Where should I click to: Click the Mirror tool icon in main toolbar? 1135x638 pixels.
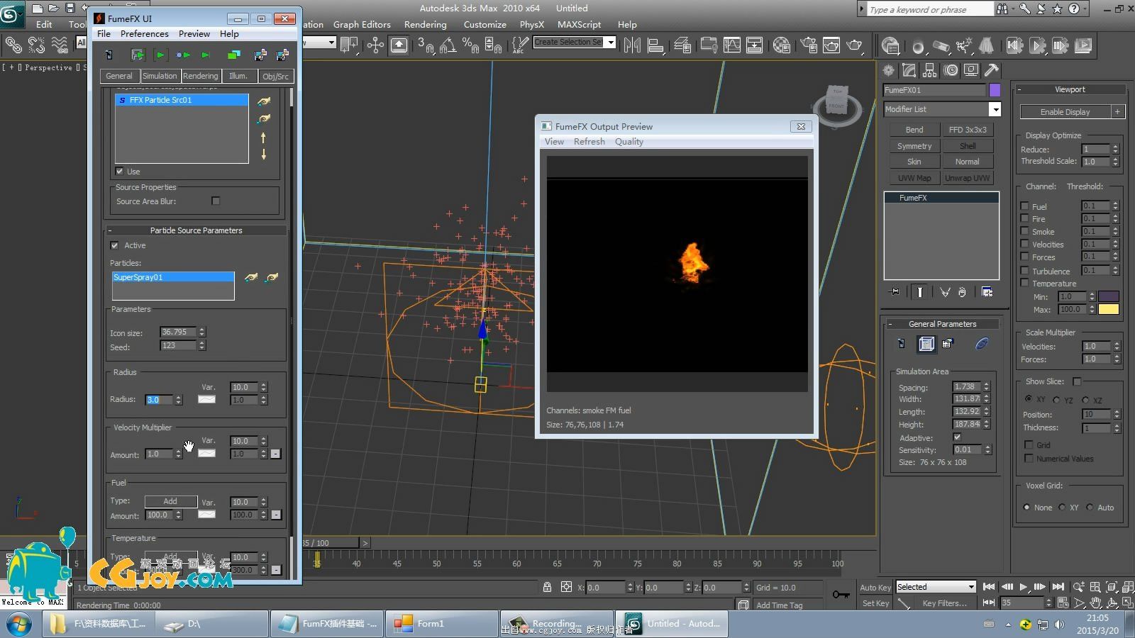[632, 46]
